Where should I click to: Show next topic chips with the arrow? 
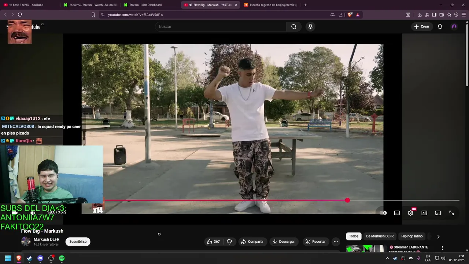pyautogui.click(x=438, y=236)
